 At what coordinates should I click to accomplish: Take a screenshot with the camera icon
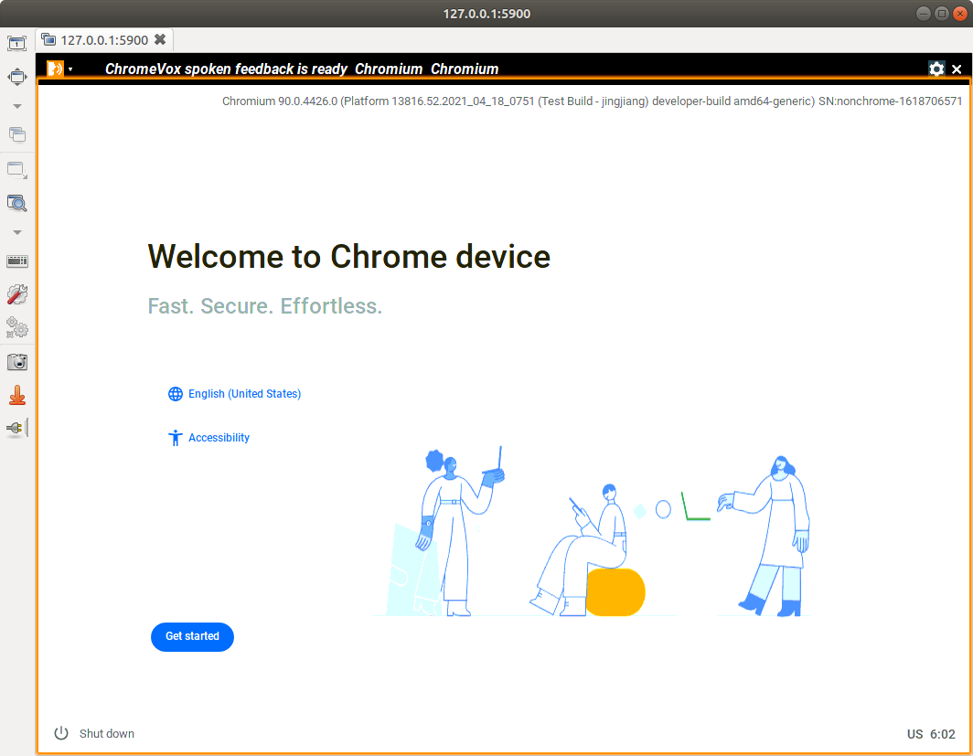[x=16, y=362]
